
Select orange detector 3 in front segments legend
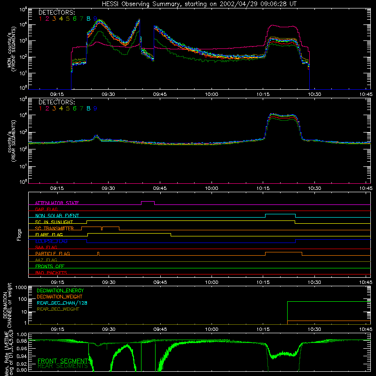point(54,19)
